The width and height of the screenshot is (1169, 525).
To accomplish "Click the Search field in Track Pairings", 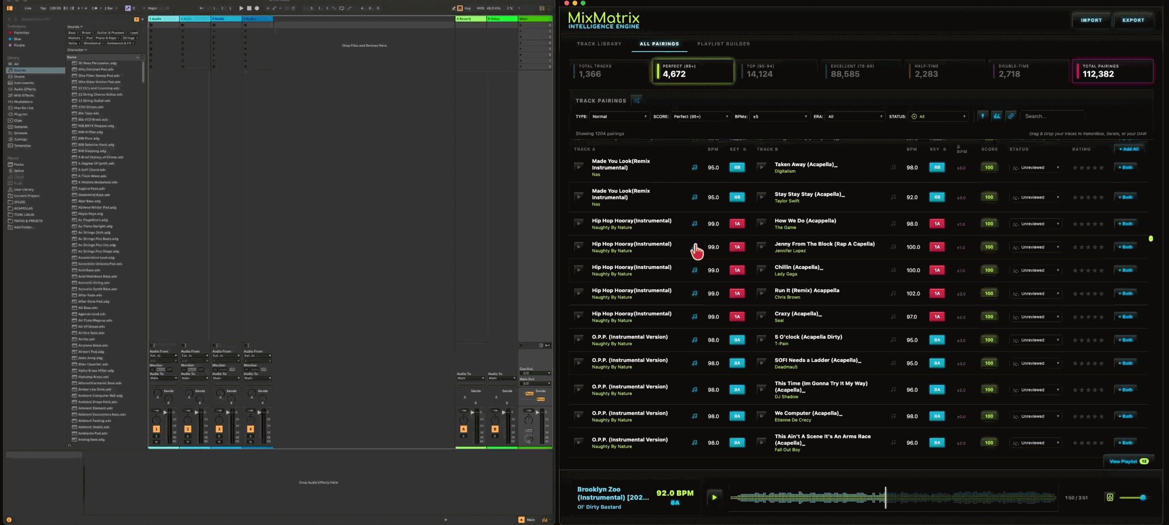I will (x=1052, y=116).
